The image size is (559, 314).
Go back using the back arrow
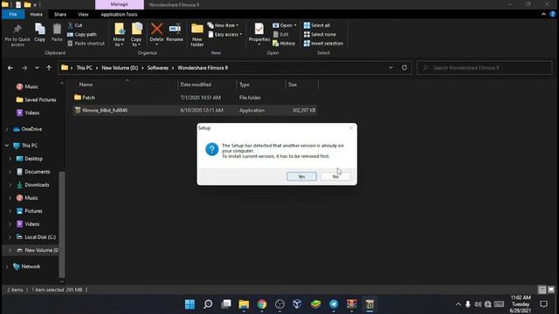tap(10, 68)
